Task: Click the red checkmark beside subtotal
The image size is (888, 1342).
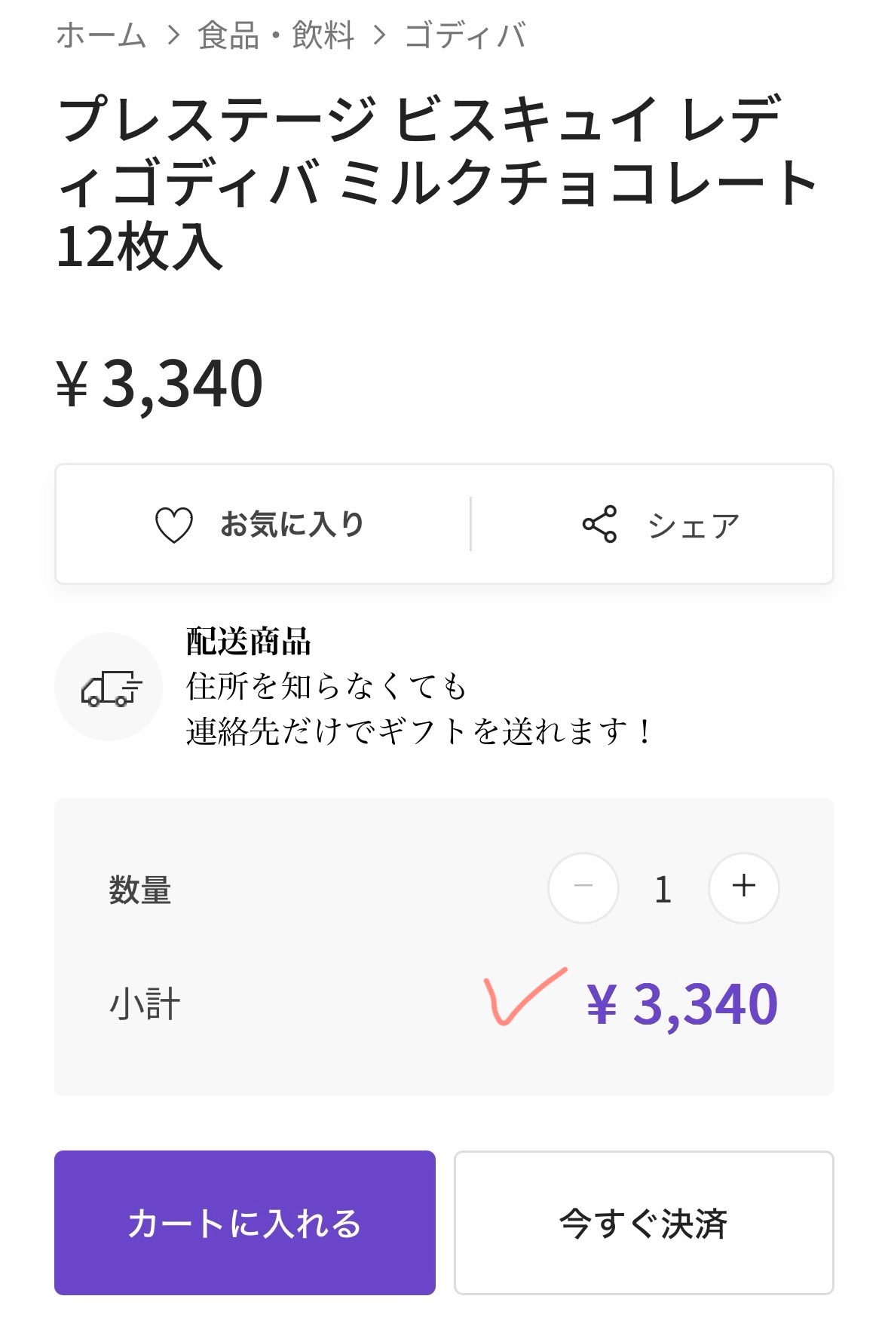Action: (522, 997)
